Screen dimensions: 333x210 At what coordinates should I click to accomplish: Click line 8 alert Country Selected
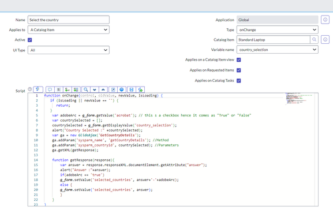98,130
